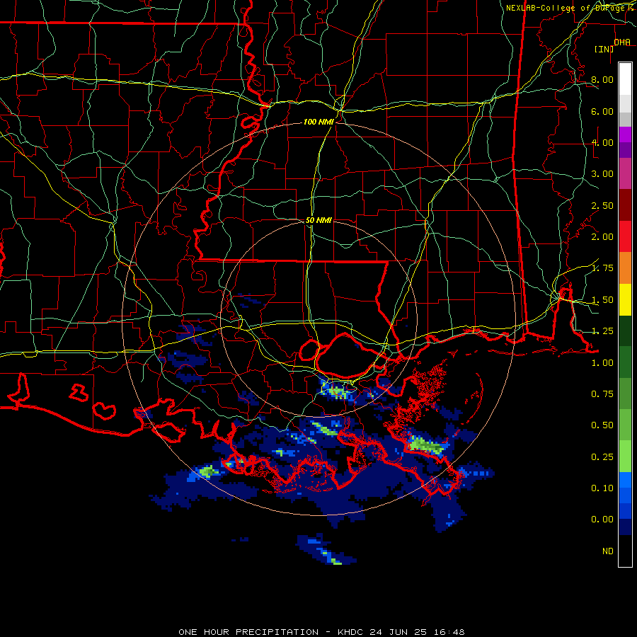Click the 0.10 legend label
This screenshot has height=637, width=637.
(x=602, y=488)
